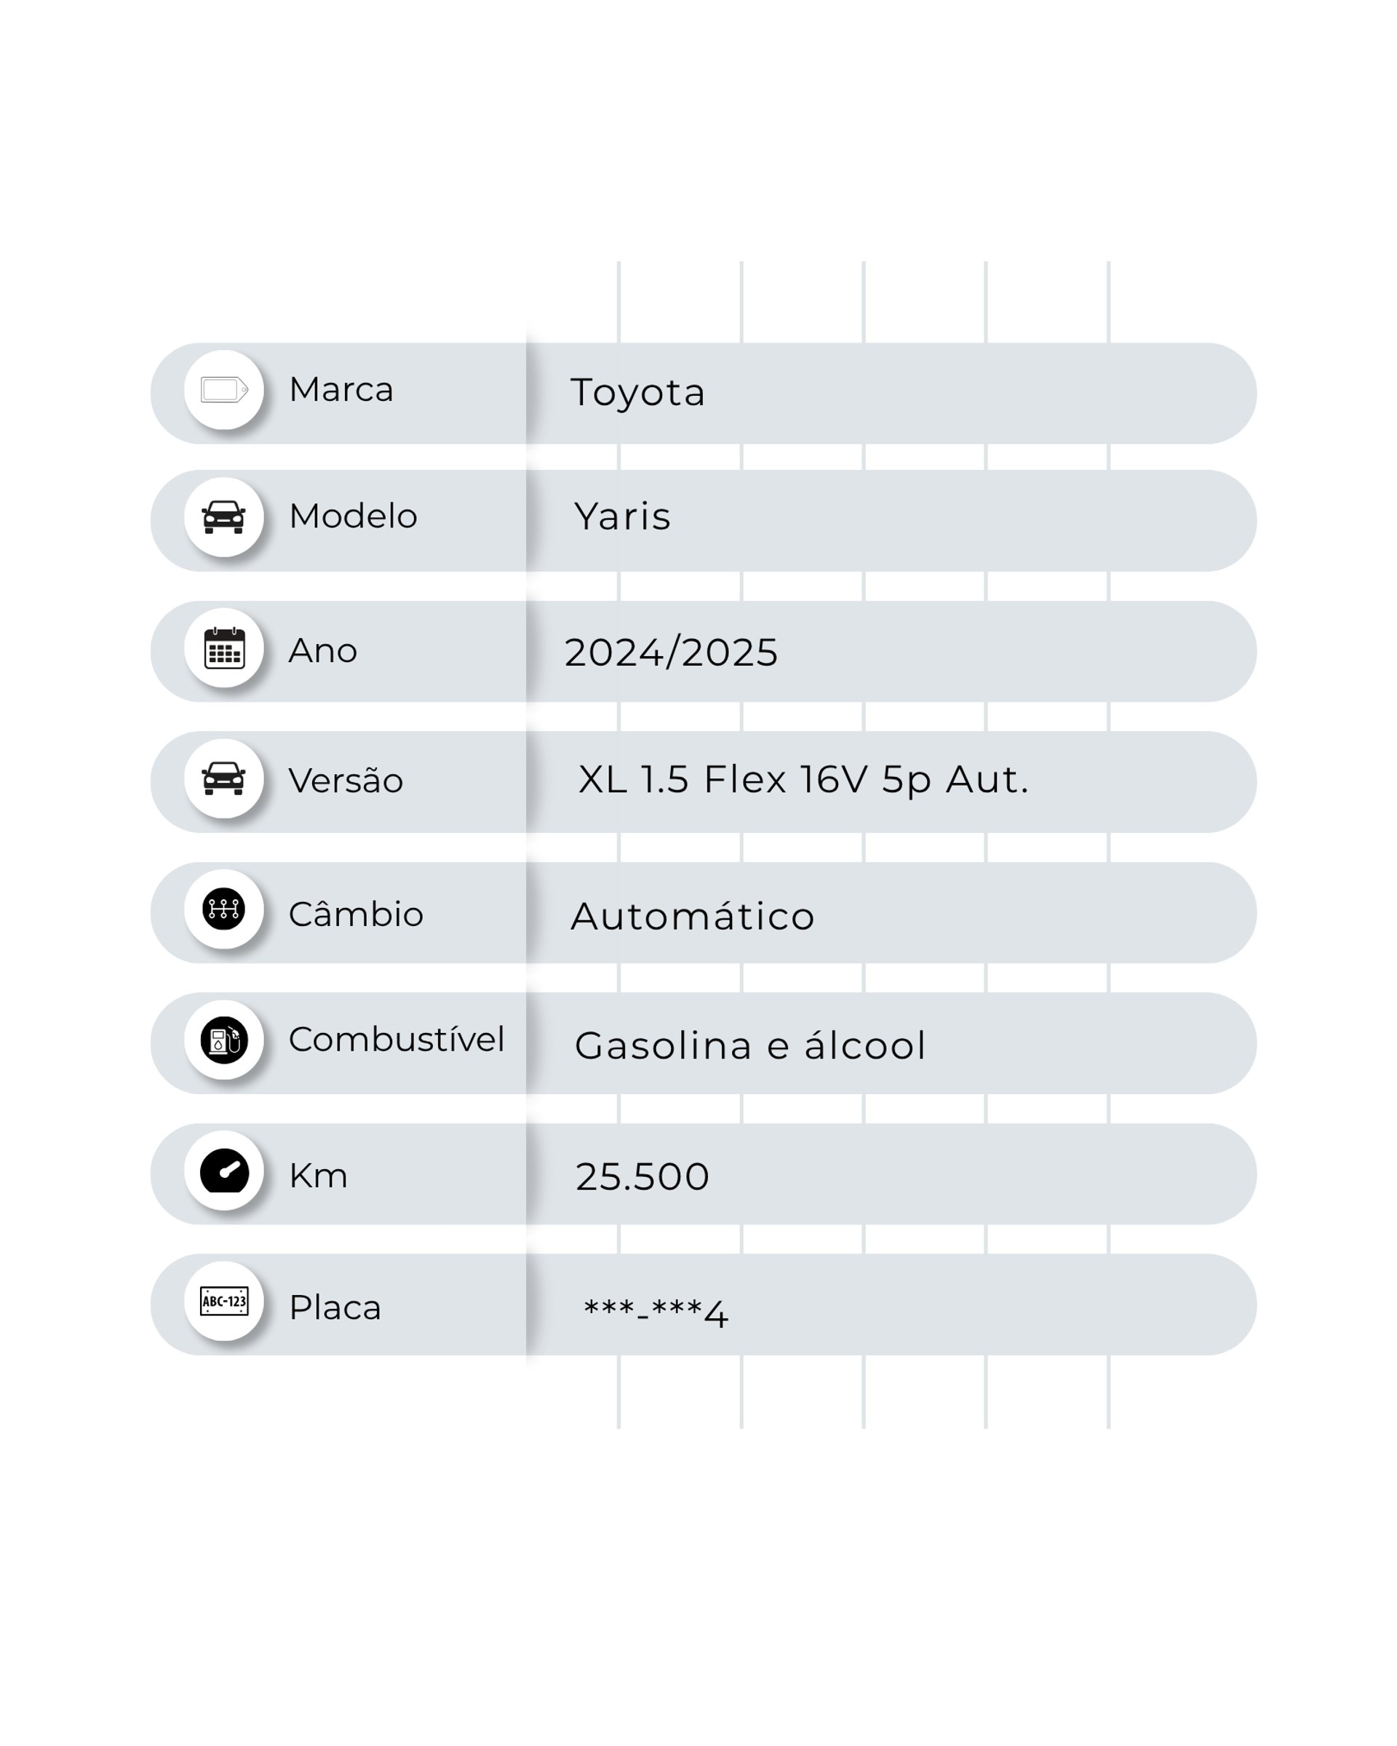Screen dimensions: 1397x1746
Task: Click the Gasolina e álcool fuel value
Action: [x=750, y=1045]
